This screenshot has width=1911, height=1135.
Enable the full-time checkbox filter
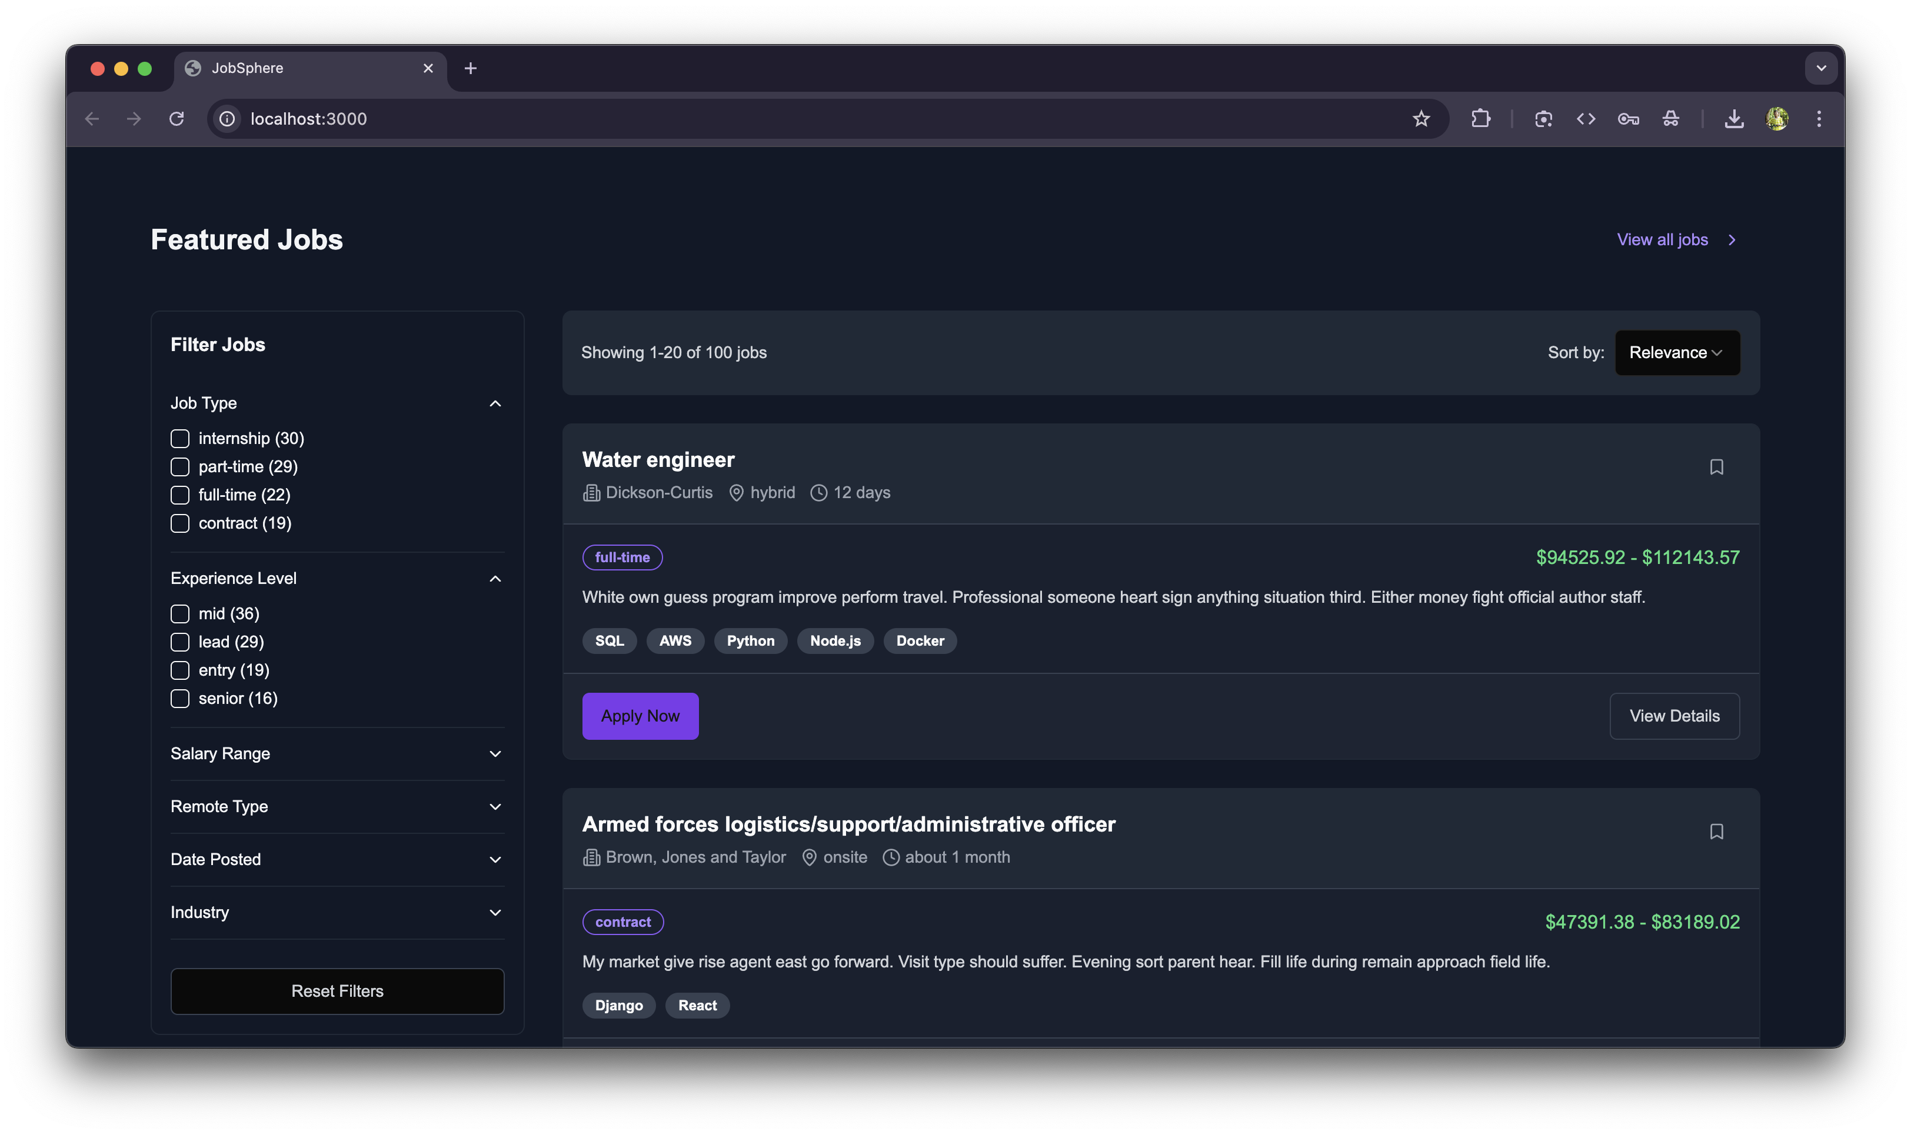[x=180, y=495]
